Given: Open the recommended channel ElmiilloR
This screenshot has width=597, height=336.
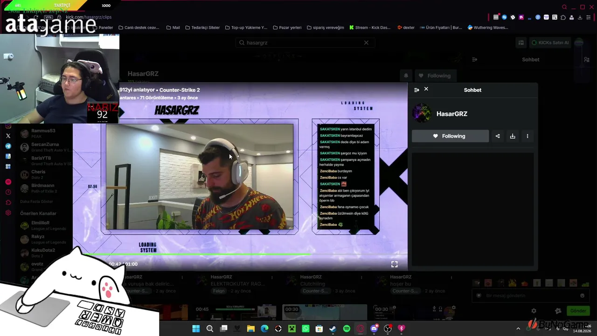Looking at the screenshot, I should point(46,225).
